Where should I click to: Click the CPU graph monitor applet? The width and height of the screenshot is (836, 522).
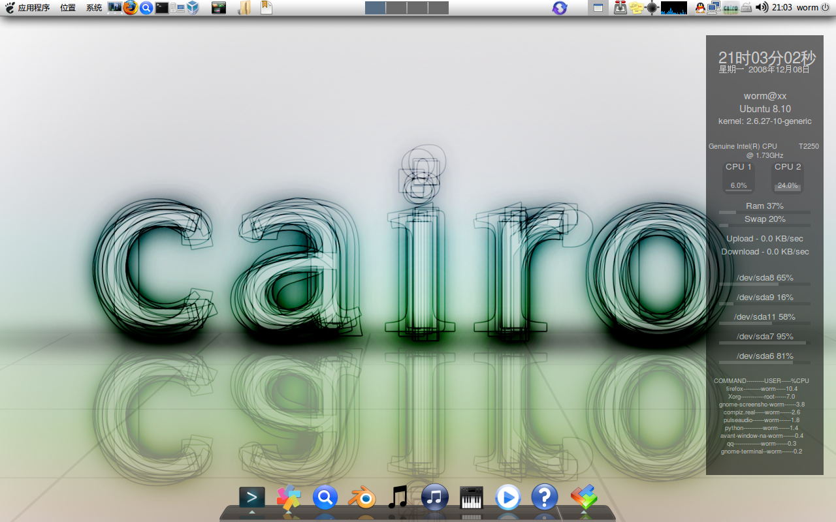(x=674, y=8)
